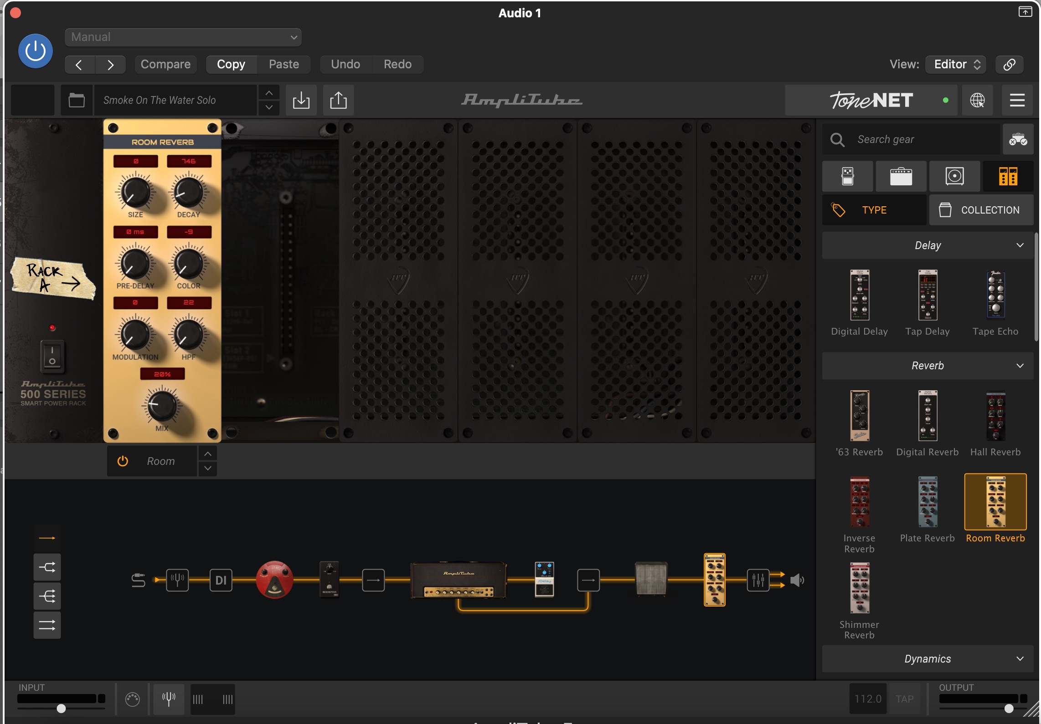Click the Room Reverb DECAY knob
This screenshot has height=724, width=1041.
[x=188, y=192]
